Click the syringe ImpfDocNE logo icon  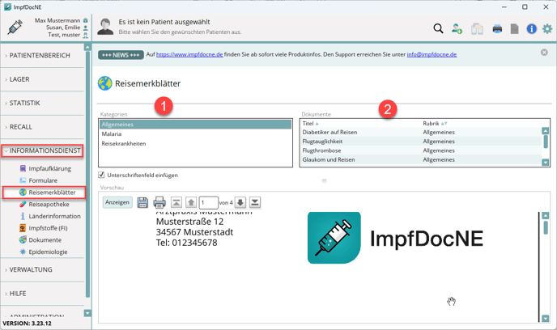15,27
